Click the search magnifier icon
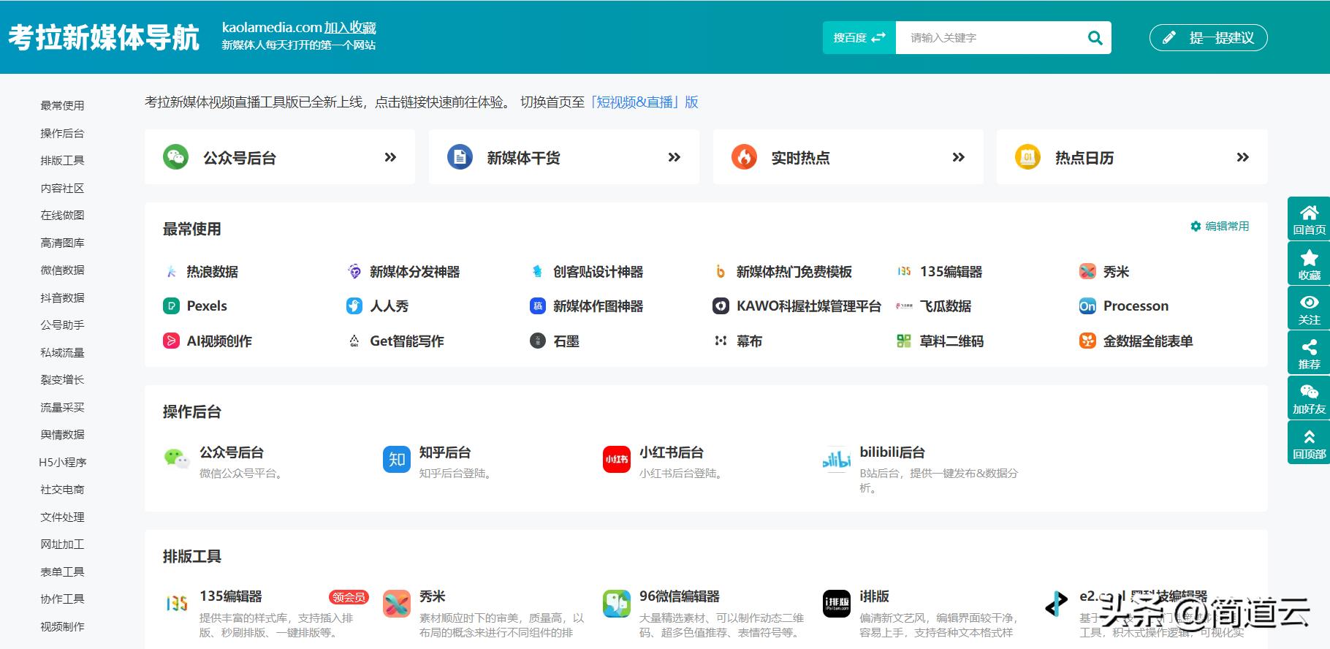The width and height of the screenshot is (1330, 649). tap(1095, 38)
